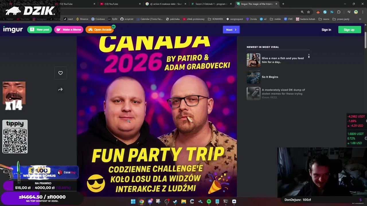Favorite the post with heart icon

pyautogui.click(x=60, y=73)
